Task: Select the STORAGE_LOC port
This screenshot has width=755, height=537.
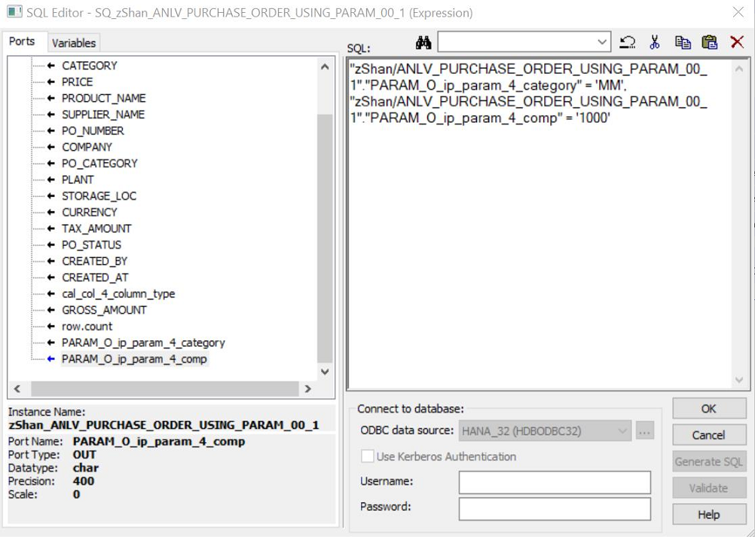Action: tap(99, 196)
